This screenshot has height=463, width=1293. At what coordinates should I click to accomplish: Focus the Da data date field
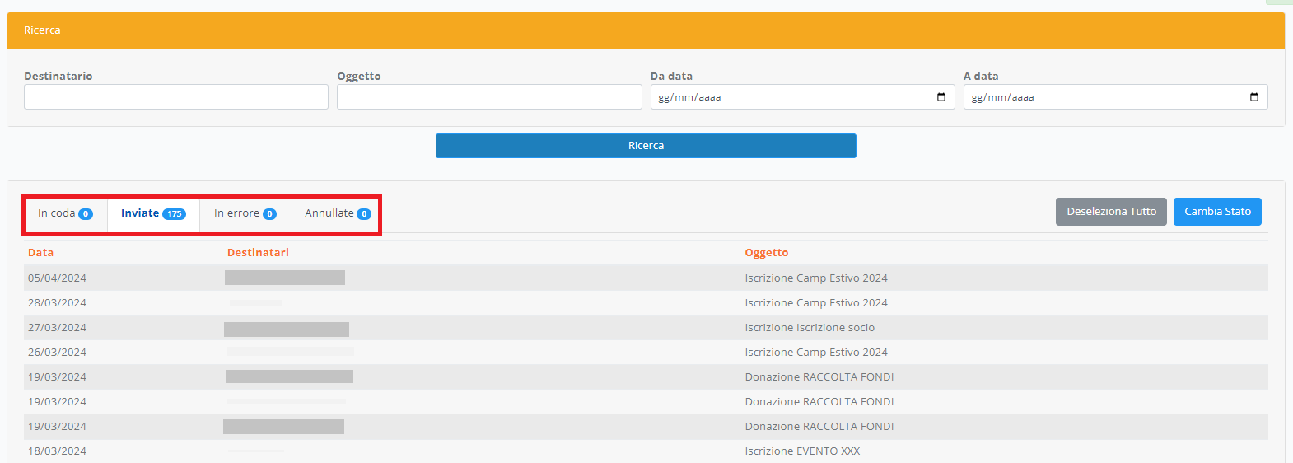tap(791, 97)
